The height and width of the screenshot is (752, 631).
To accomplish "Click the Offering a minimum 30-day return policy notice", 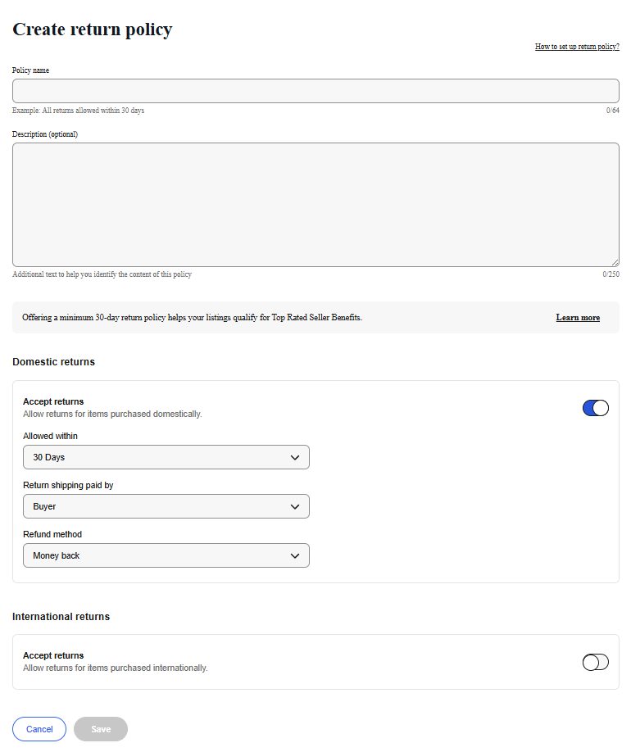I will (192, 318).
